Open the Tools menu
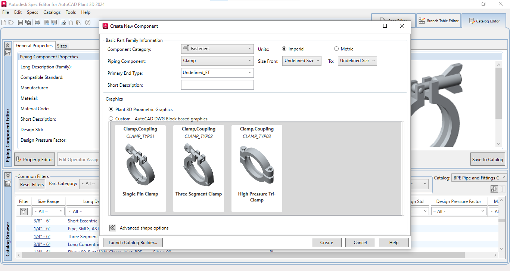This screenshot has width=510, height=271. click(71, 12)
